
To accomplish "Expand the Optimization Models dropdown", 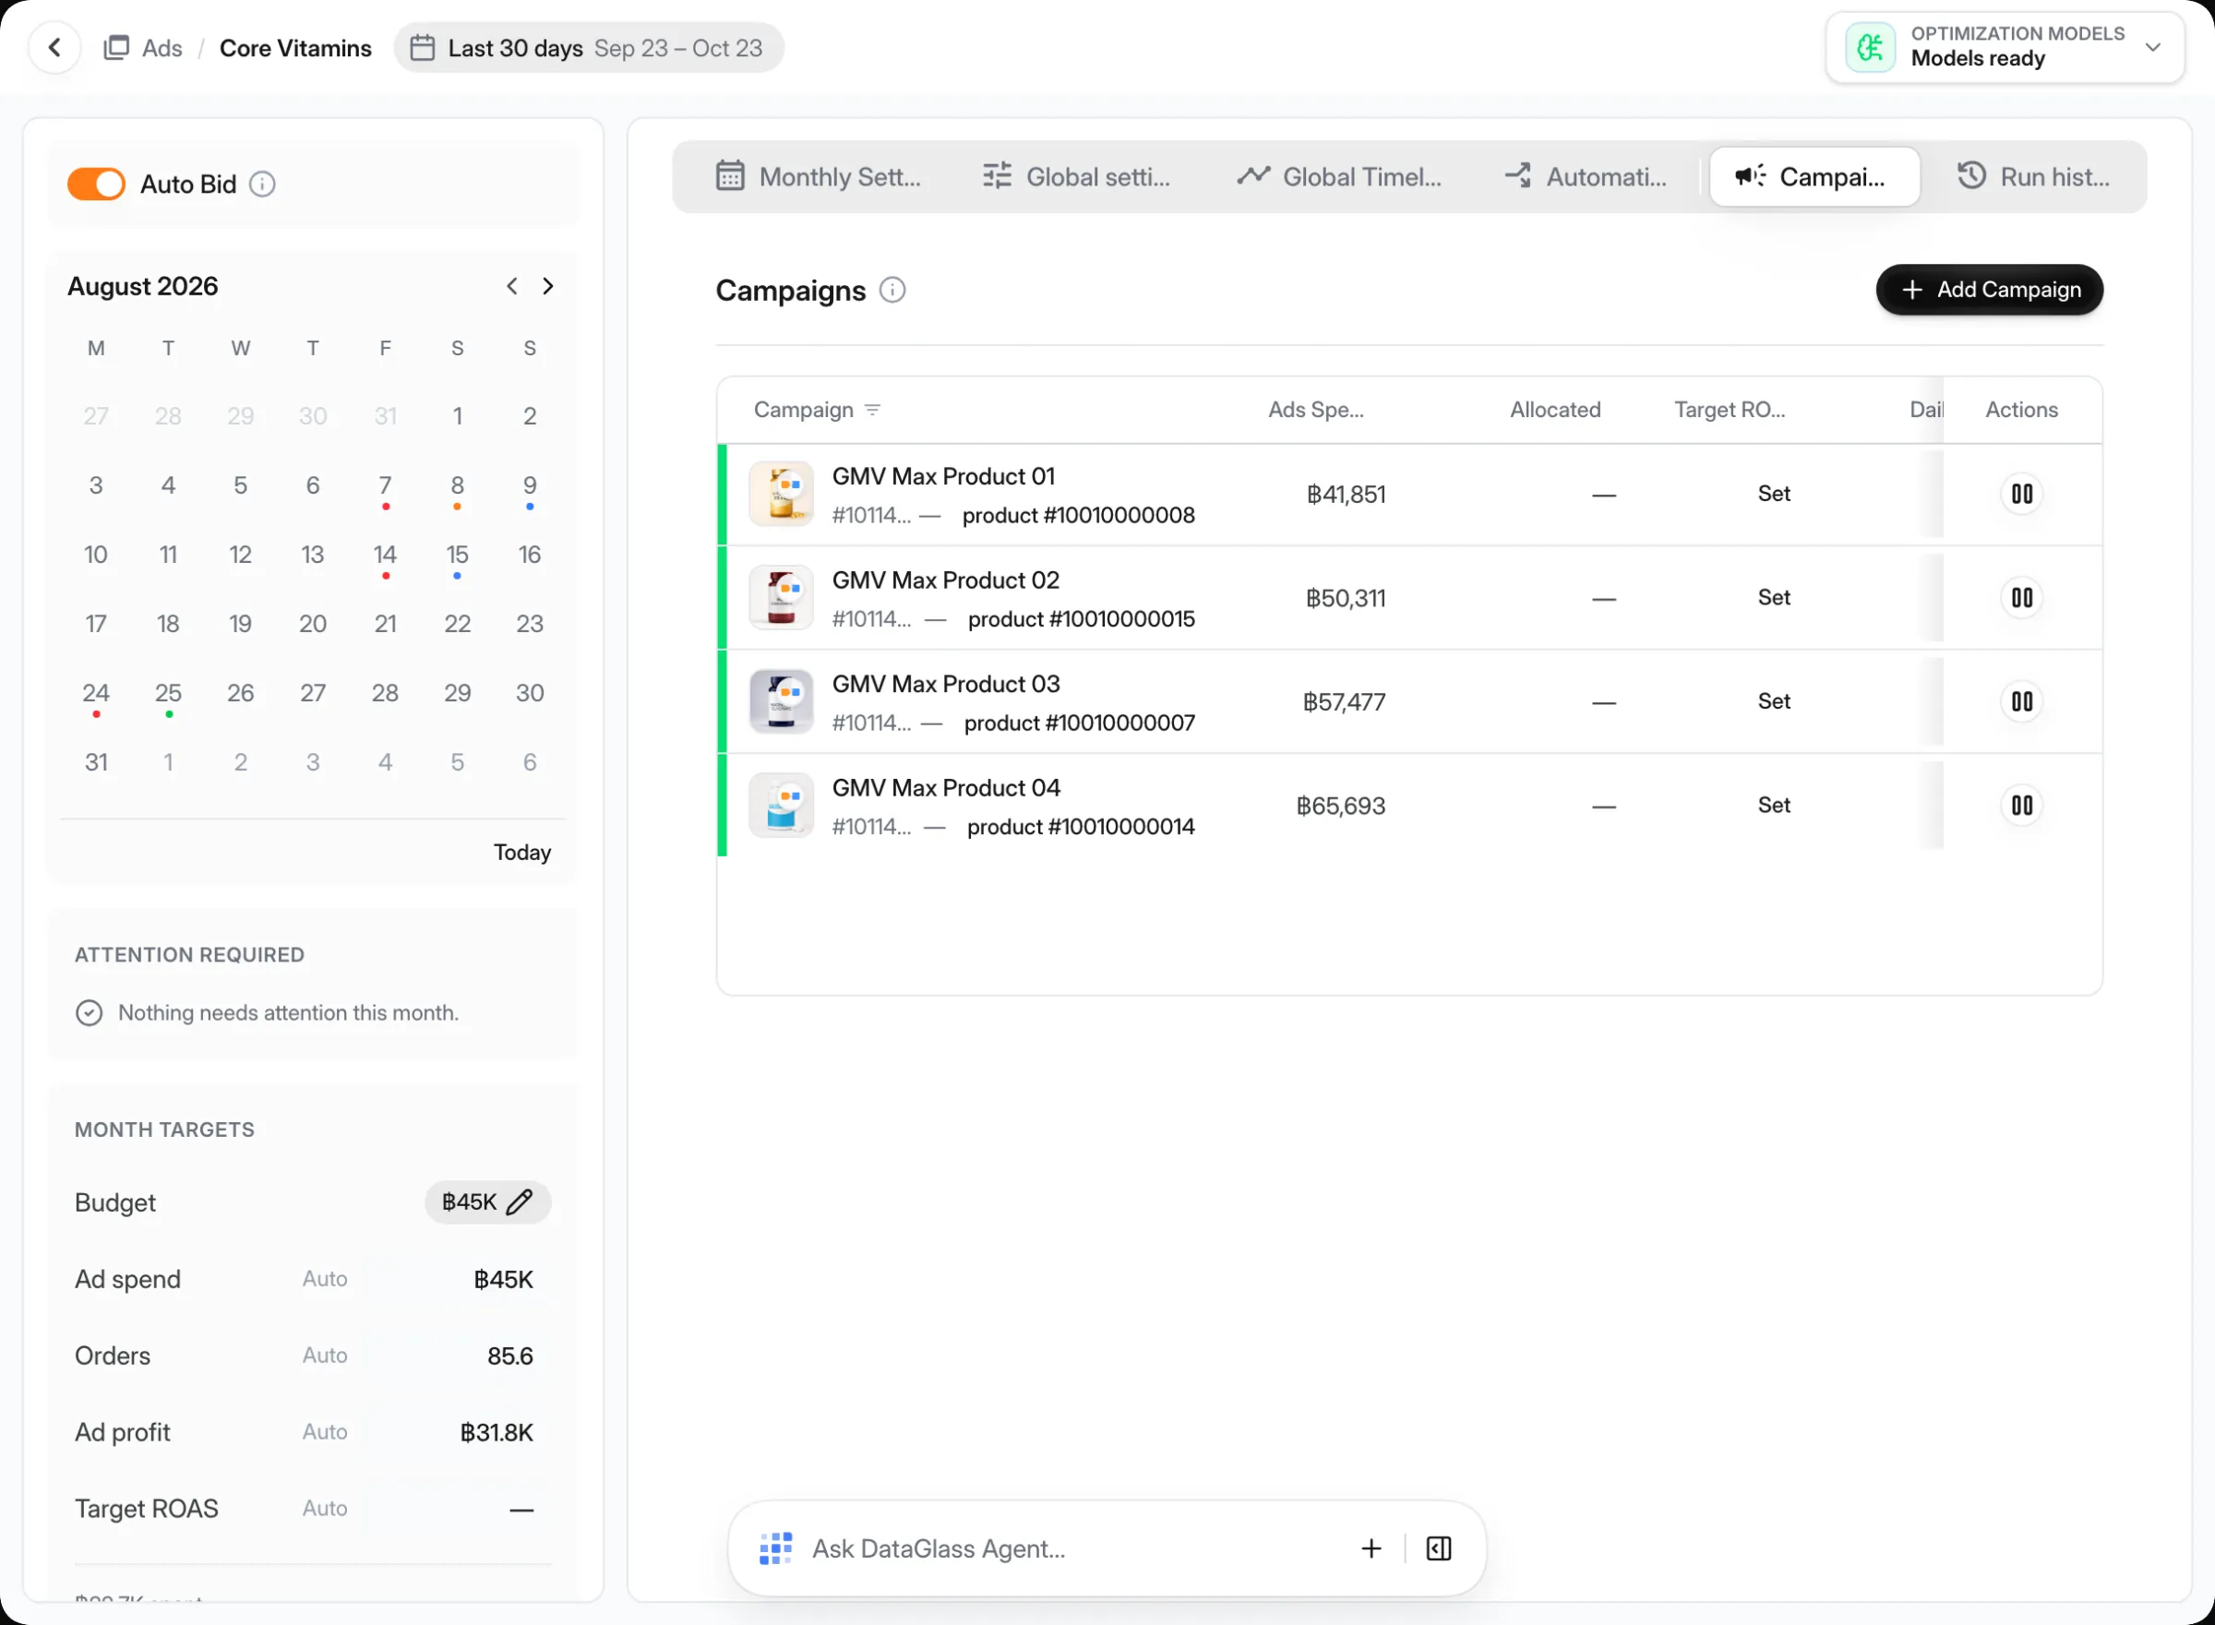I will 2152,47.
